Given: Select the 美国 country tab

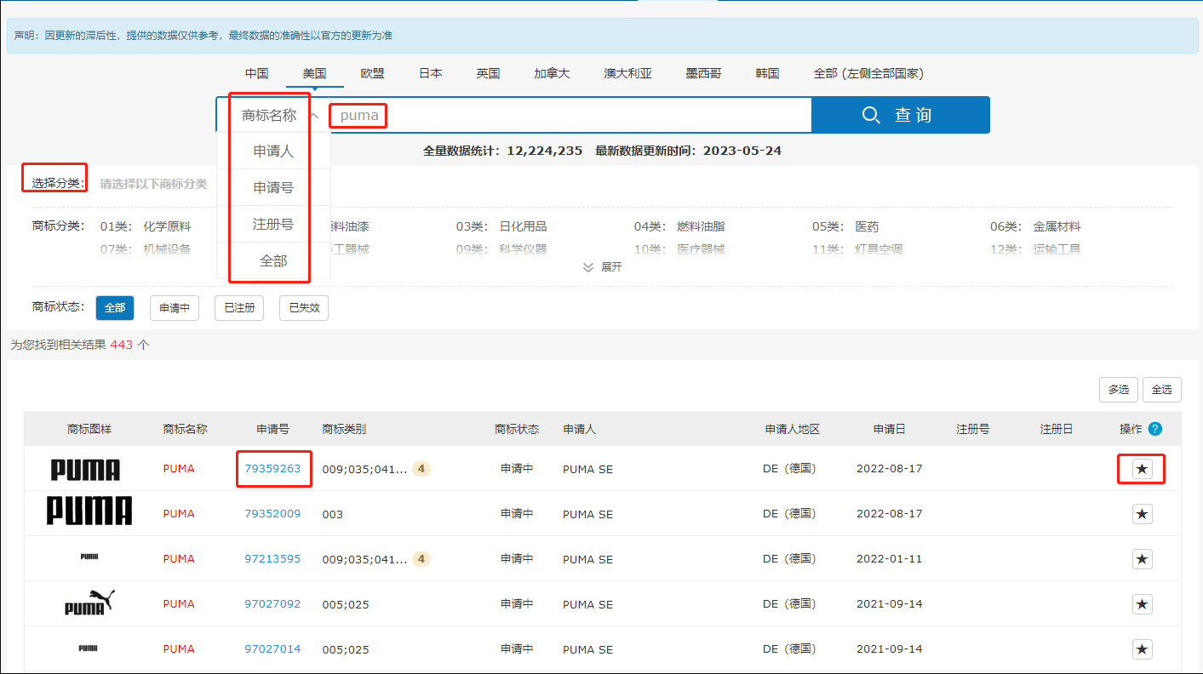Looking at the screenshot, I should click(x=314, y=73).
